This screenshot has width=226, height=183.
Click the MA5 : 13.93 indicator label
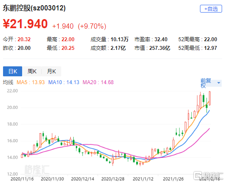(30, 82)
